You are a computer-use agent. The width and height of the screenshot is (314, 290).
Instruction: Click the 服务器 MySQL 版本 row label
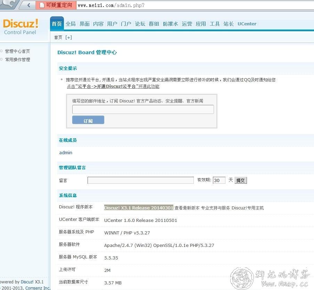point(78,257)
